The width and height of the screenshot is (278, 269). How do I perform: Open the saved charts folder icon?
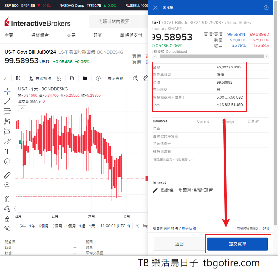pos(85,78)
